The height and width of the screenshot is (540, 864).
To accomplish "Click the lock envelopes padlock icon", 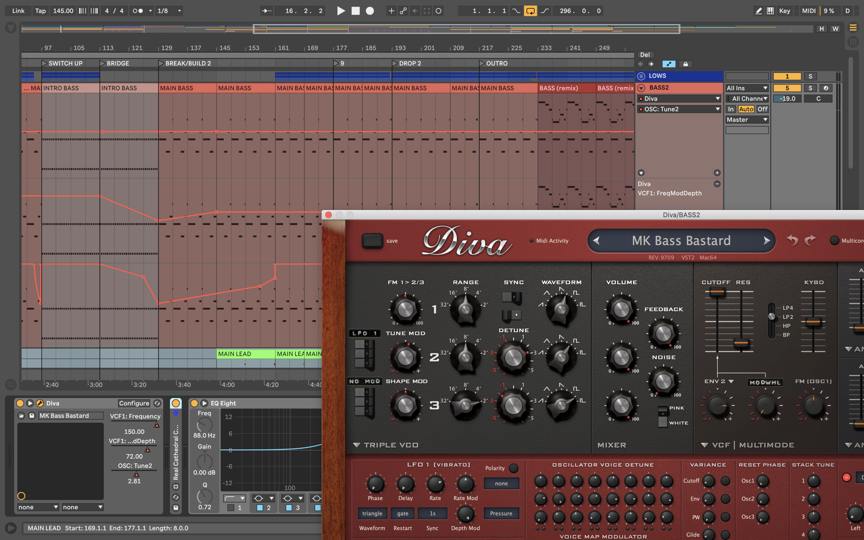I will tap(685, 64).
